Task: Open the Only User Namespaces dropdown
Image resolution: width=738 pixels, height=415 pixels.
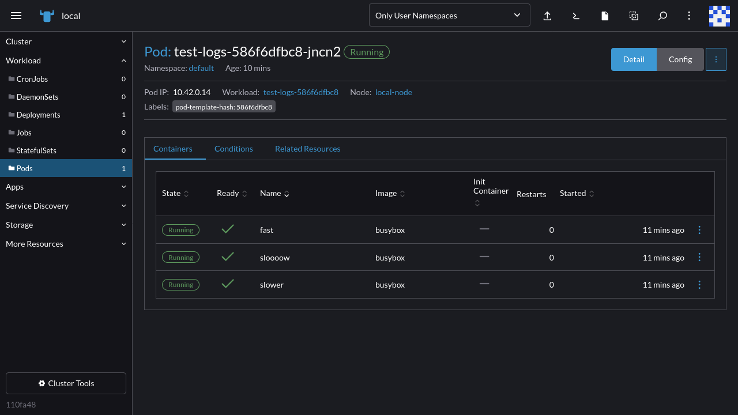Action: pos(450,15)
